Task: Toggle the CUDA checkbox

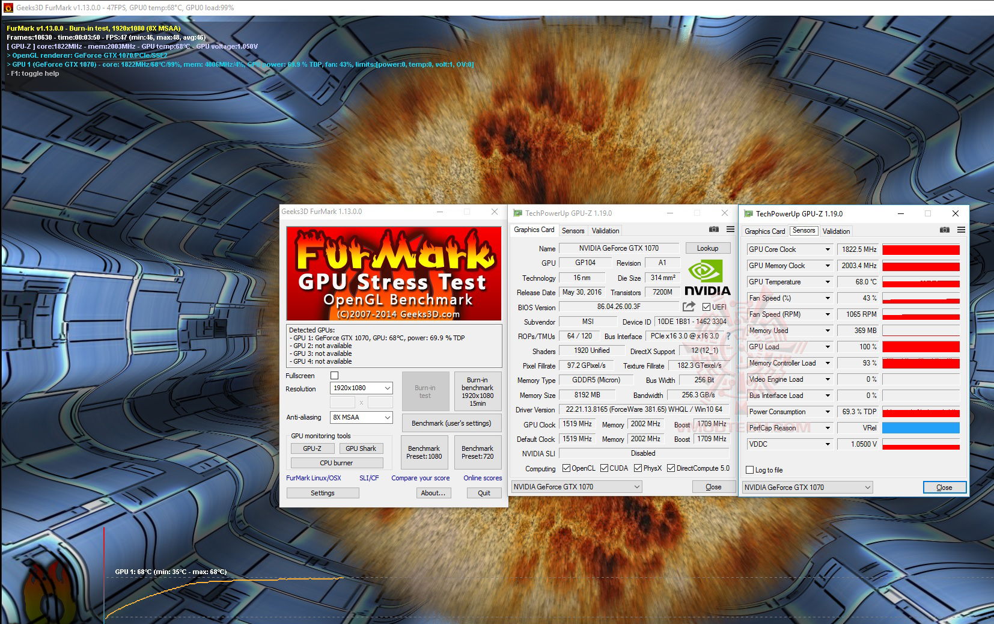Action: [x=603, y=468]
